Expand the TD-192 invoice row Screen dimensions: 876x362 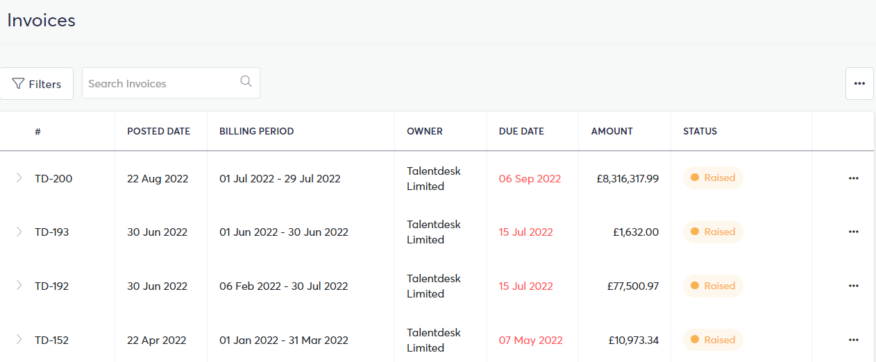point(19,285)
